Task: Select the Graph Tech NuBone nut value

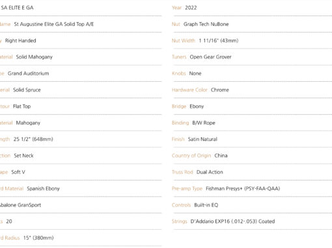Action: (x=206, y=24)
